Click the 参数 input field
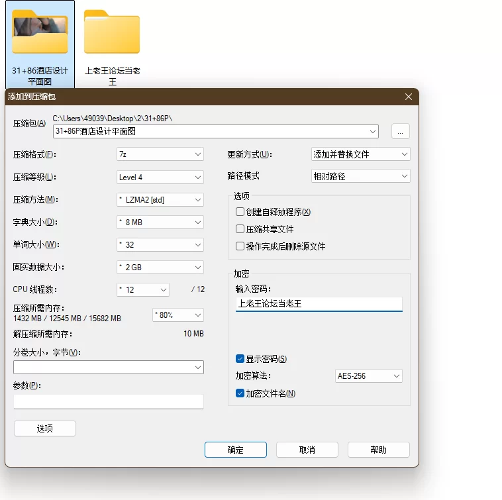The width and height of the screenshot is (502, 500). click(x=109, y=402)
